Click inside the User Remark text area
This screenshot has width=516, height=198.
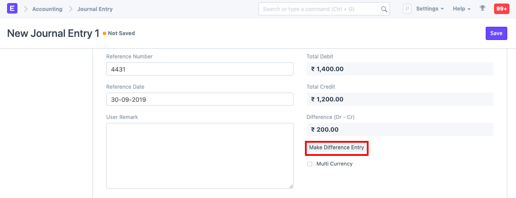(200, 155)
